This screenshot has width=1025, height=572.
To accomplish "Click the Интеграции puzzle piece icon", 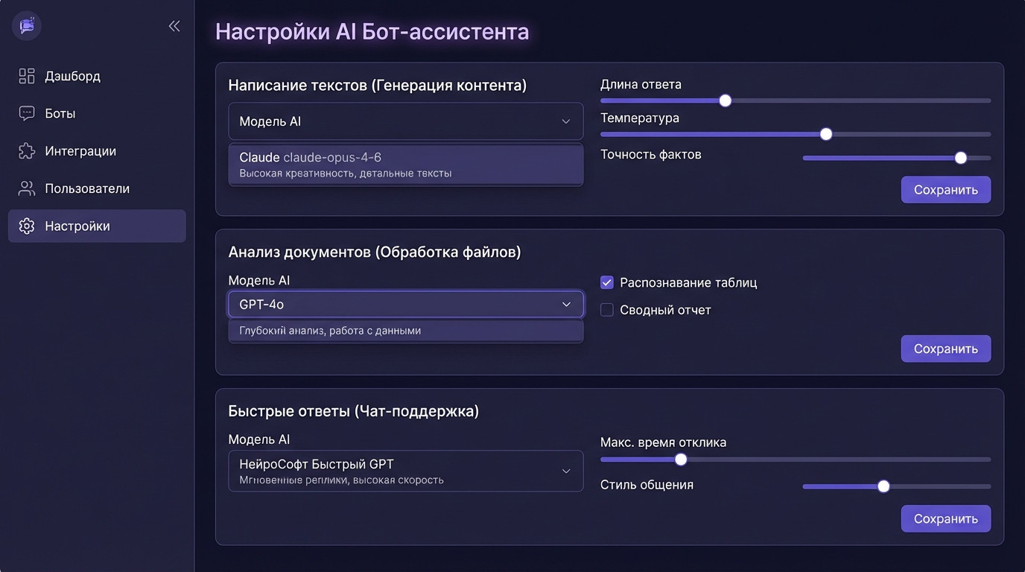I will pos(27,151).
